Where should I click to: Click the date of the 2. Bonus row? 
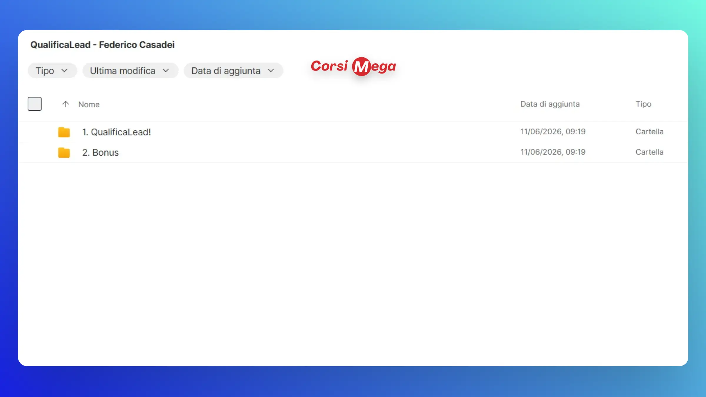553,152
